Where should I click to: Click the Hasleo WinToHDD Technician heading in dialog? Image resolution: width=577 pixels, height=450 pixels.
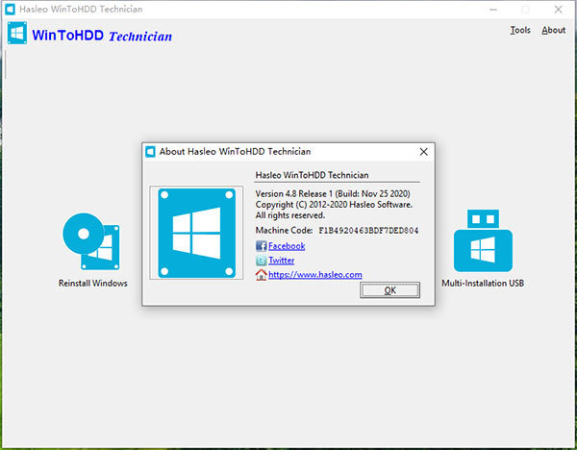coord(312,175)
